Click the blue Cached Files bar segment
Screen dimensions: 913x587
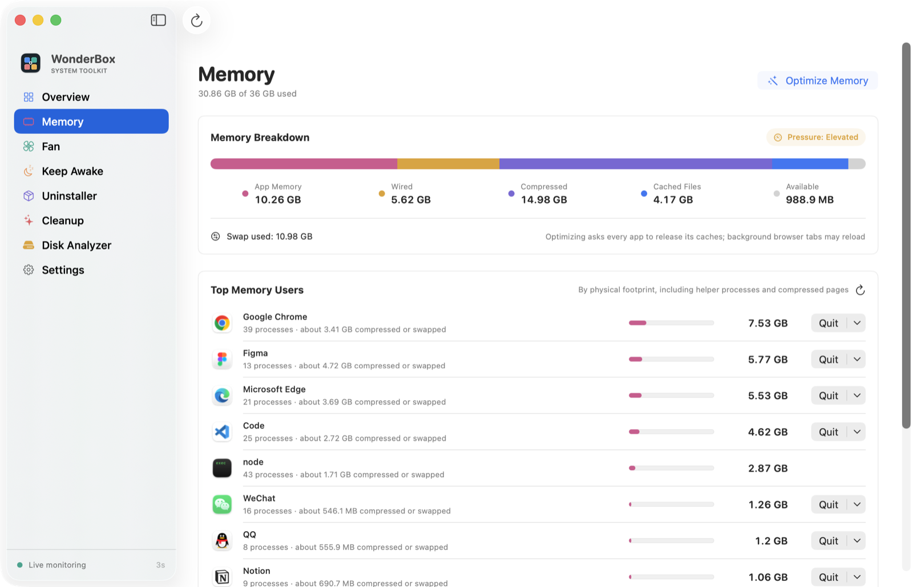click(810, 164)
